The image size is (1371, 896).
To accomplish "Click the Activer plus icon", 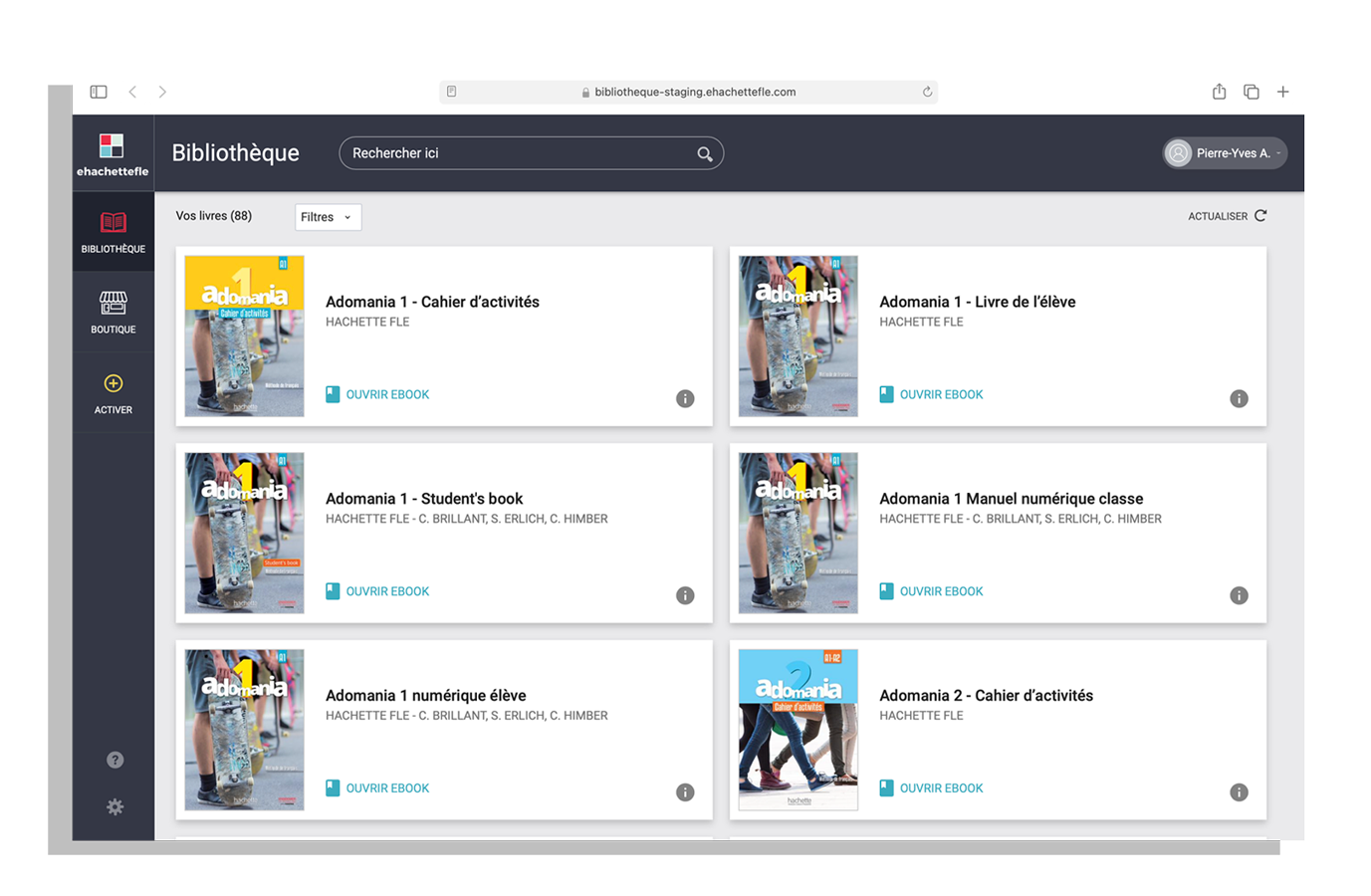I will click(x=114, y=383).
